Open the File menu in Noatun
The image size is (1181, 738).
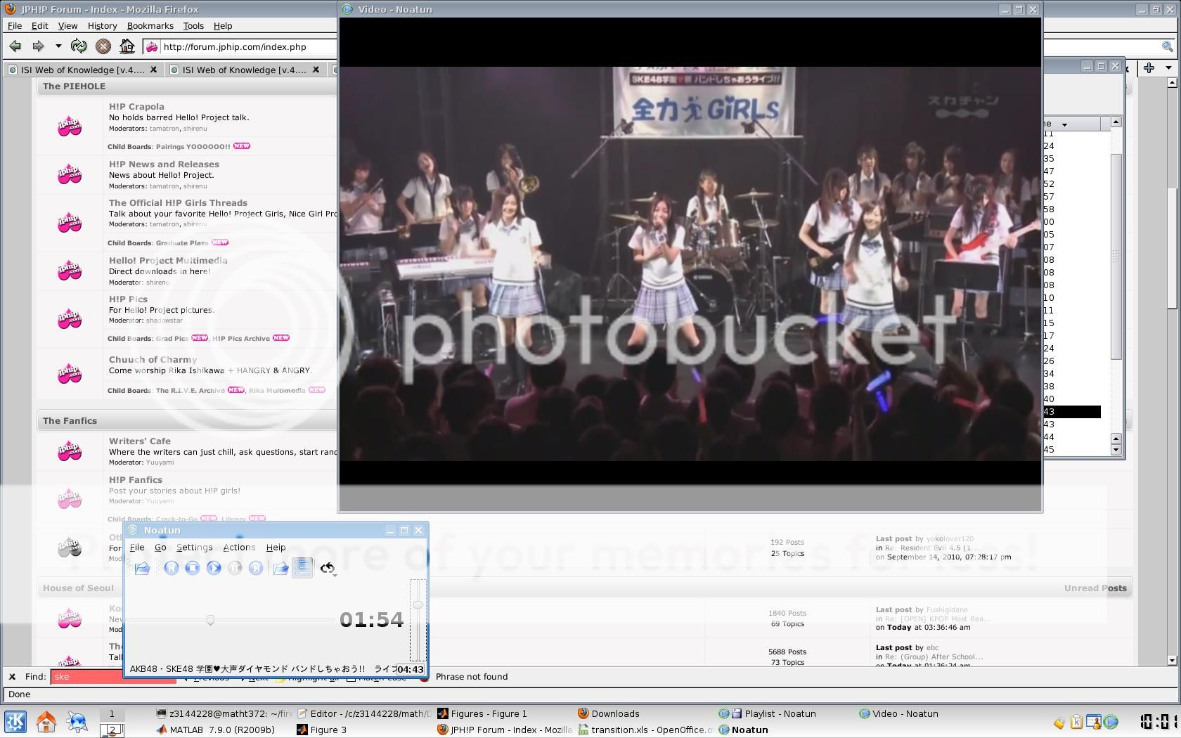coord(137,548)
